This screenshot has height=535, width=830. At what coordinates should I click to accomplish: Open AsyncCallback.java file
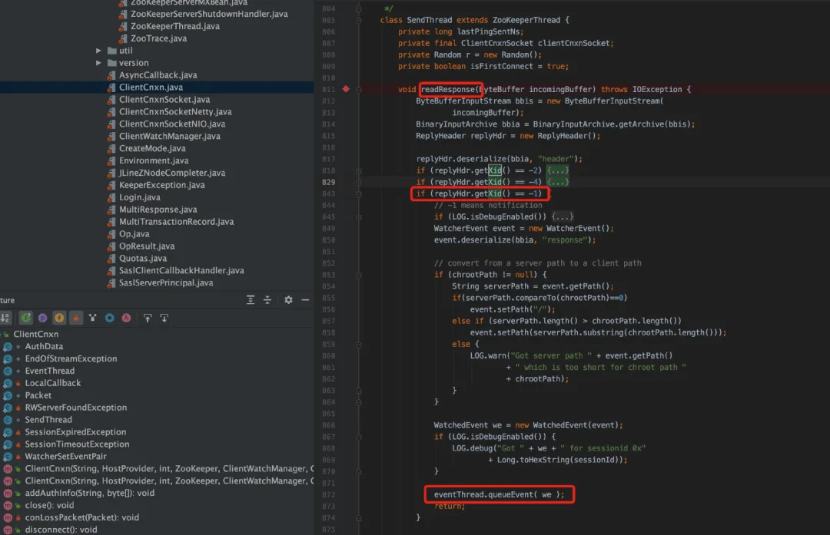pyautogui.click(x=158, y=75)
